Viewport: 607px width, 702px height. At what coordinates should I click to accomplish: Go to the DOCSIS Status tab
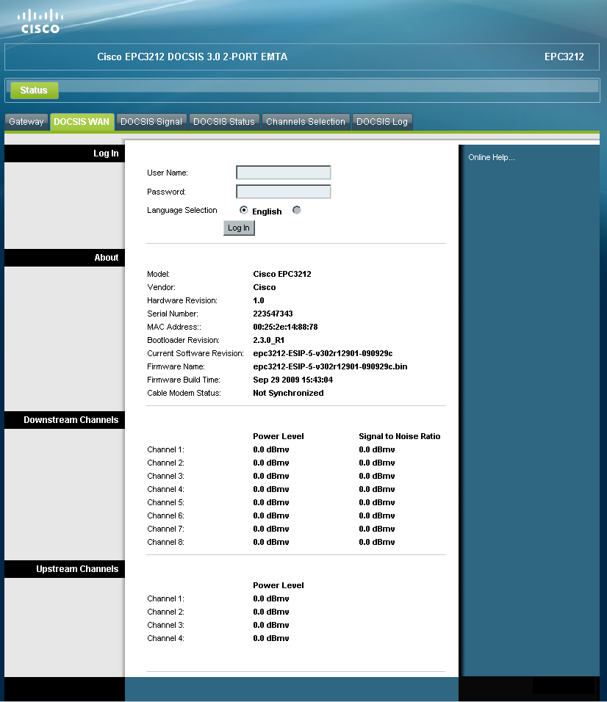(224, 122)
